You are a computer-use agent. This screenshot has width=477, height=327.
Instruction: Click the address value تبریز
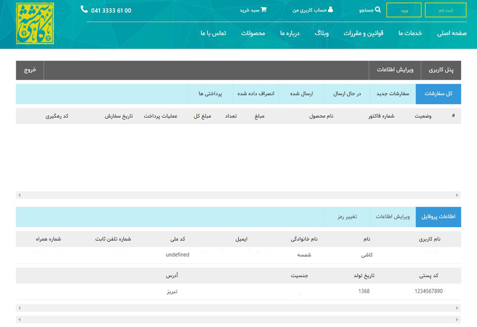(x=172, y=292)
